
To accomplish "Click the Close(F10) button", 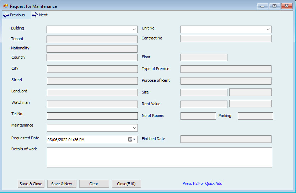I will [x=126, y=184].
